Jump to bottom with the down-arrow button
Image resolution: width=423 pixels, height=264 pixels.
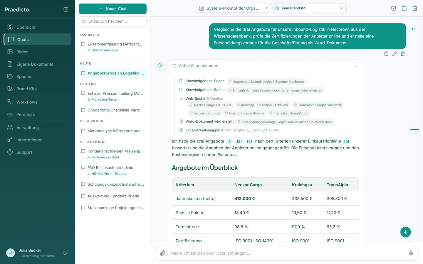click(406, 232)
